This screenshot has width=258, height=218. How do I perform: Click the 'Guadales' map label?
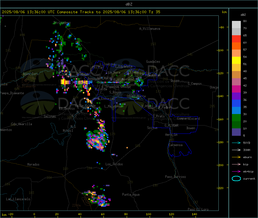pyautogui.click(x=153, y=62)
